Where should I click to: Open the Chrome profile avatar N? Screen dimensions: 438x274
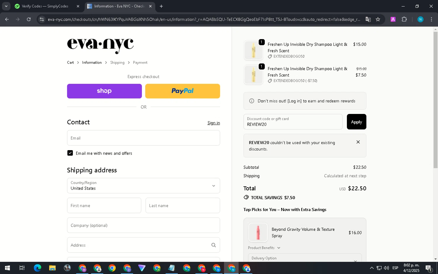pos(420,19)
